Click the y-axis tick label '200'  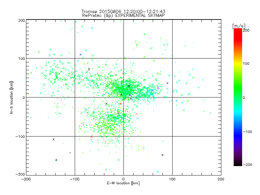tap(21, 20)
